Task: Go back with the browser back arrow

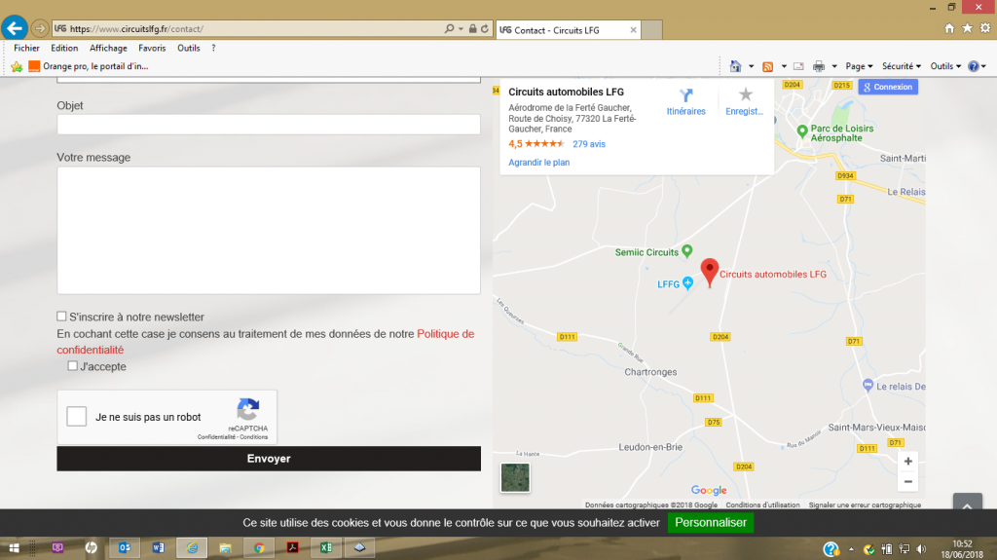Action: [14, 28]
